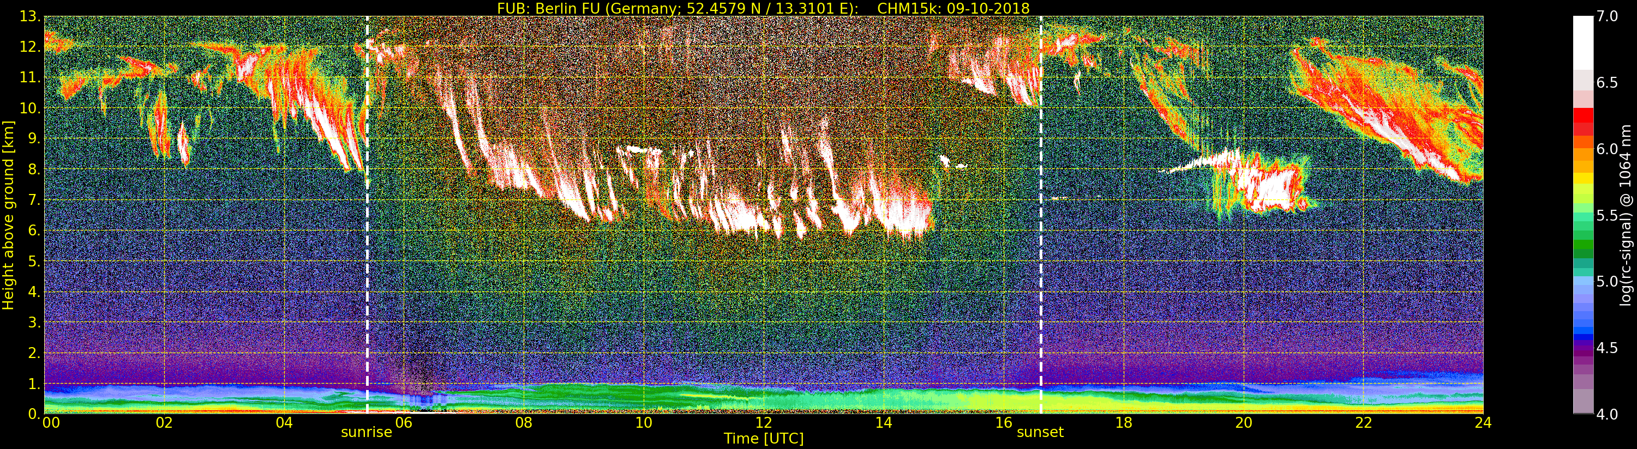Click the 08 hour tick on the time axis
Image resolution: width=1637 pixels, height=449 pixels.
[x=524, y=423]
